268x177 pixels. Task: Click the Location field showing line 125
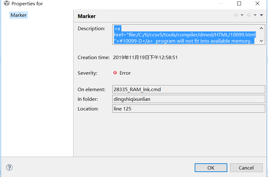click(189, 109)
